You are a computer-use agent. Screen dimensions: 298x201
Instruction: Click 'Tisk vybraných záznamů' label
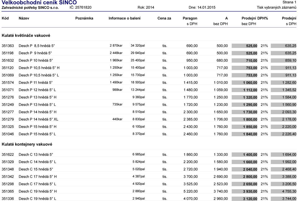coord(277,7)
